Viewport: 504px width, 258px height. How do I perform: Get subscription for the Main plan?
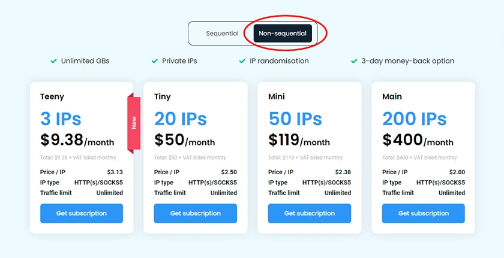tap(424, 214)
